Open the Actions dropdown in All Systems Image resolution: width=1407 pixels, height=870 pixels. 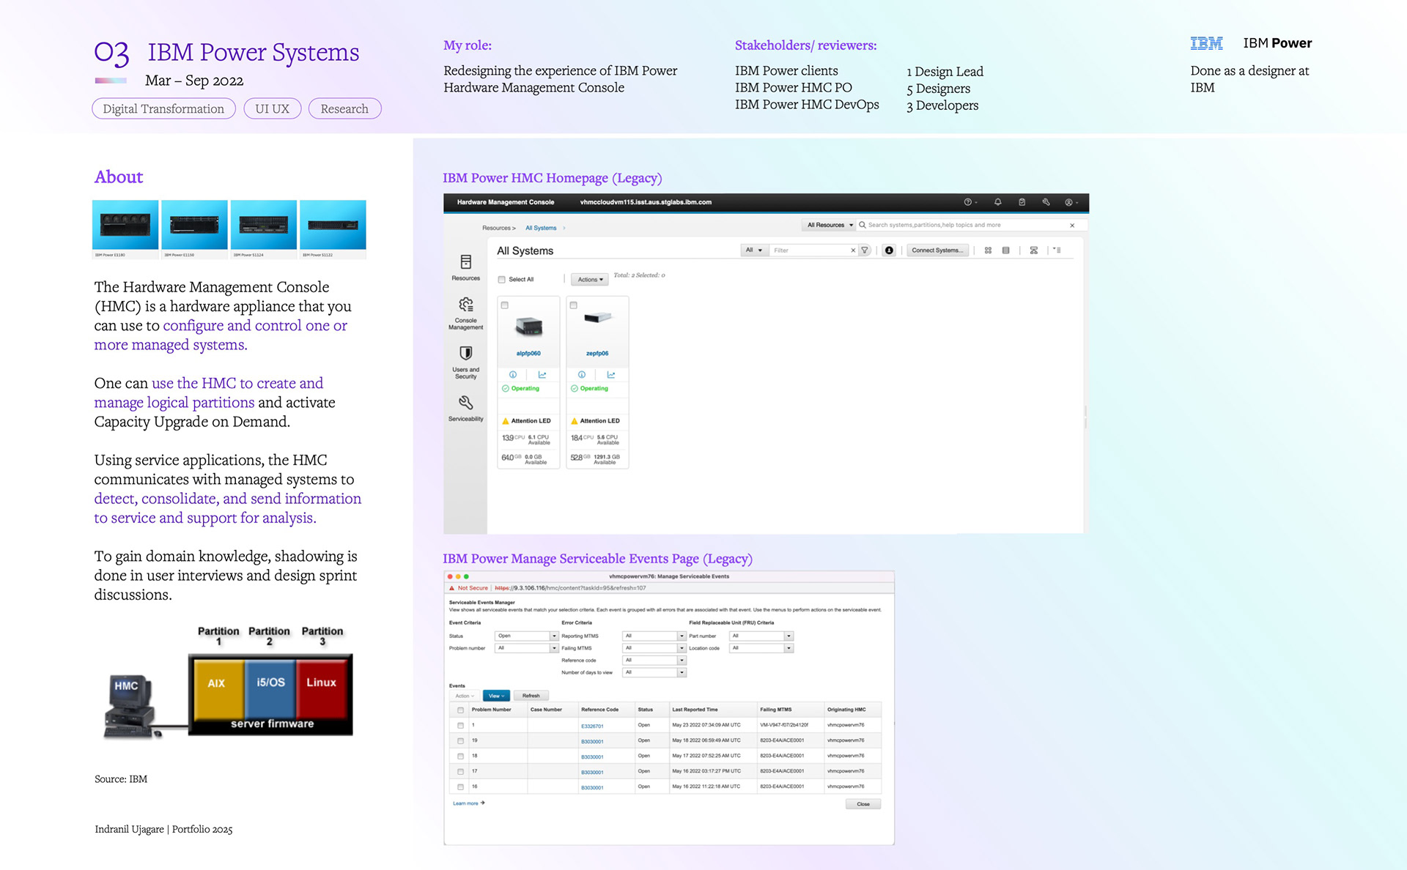pos(590,280)
